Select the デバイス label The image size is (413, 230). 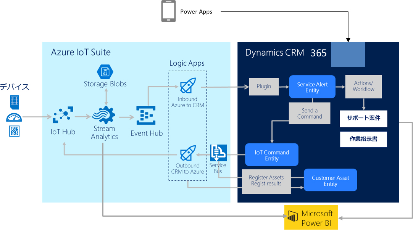pyautogui.click(x=15, y=87)
